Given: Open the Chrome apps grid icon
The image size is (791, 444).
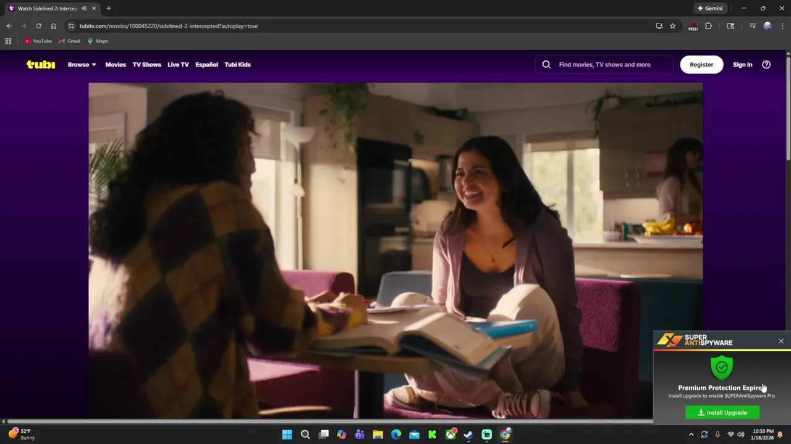Looking at the screenshot, I should click(x=8, y=41).
